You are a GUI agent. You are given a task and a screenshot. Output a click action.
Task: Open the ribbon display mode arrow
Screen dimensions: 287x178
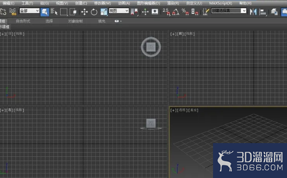click(x=121, y=21)
